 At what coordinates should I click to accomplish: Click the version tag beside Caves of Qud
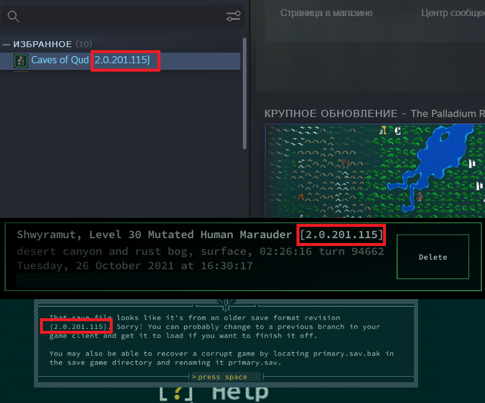(x=122, y=60)
